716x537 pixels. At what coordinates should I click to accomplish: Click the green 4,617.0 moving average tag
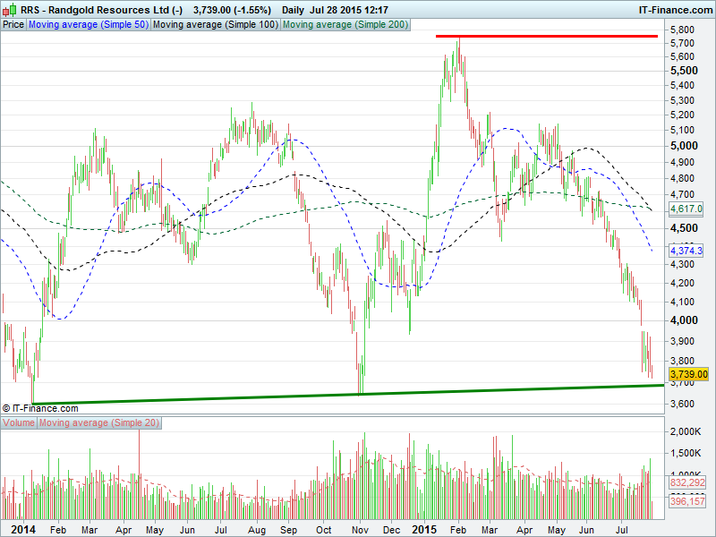[686, 209]
